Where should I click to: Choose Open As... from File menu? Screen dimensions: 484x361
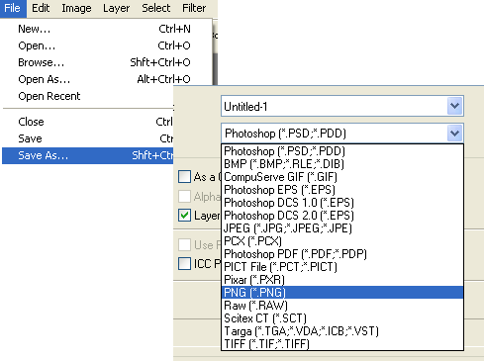tap(106, 79)
